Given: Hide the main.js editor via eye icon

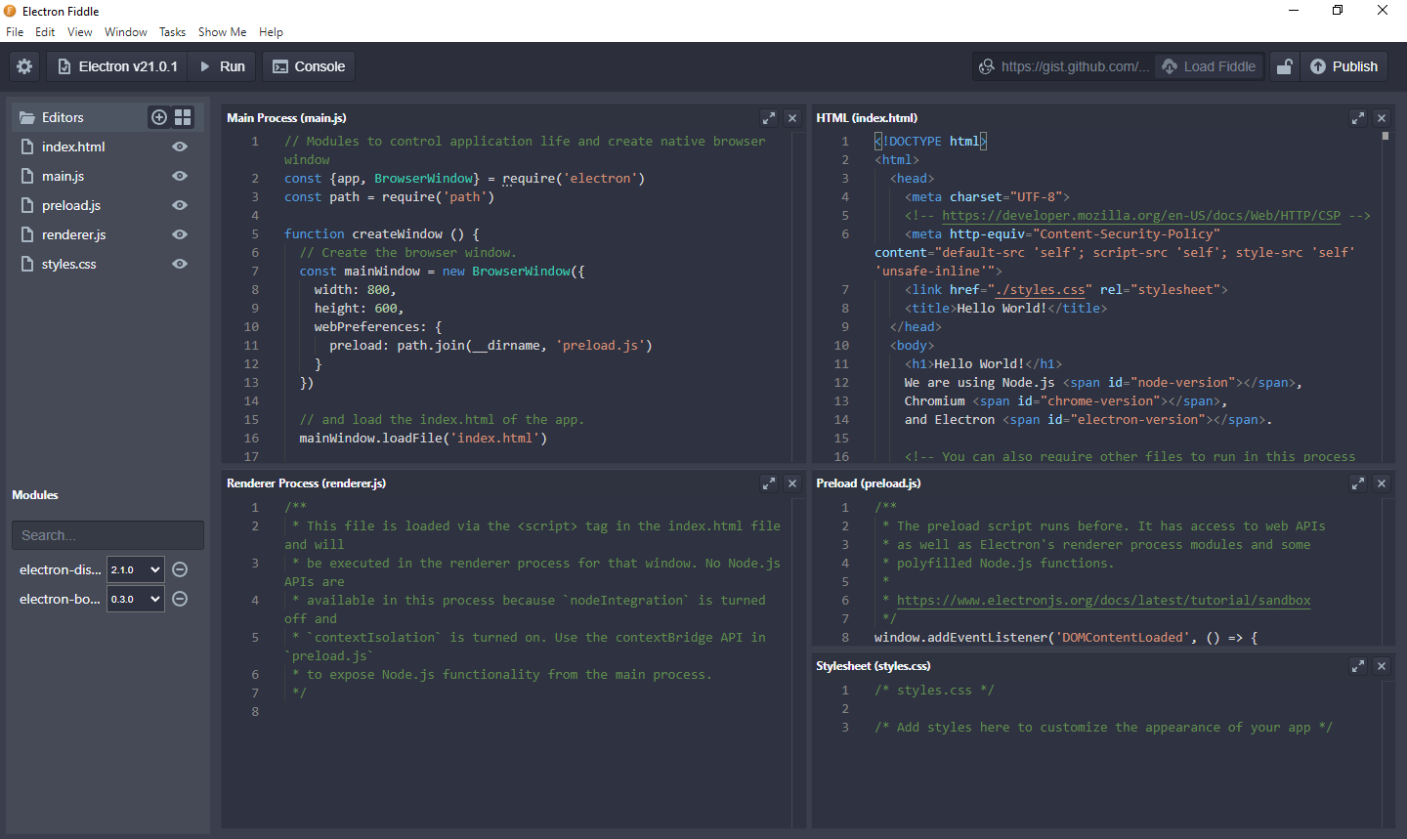Looking at the screenshot, I should tap(180, 176).
